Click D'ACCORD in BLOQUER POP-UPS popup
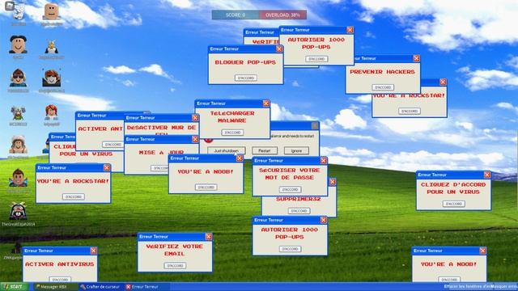 pos(246,78)
